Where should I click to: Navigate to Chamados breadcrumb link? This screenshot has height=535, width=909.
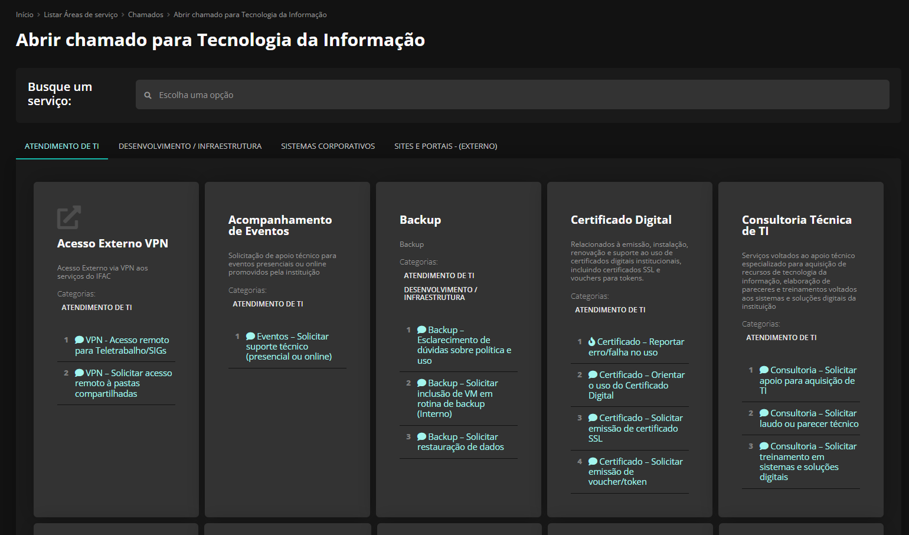pos(145,15)
